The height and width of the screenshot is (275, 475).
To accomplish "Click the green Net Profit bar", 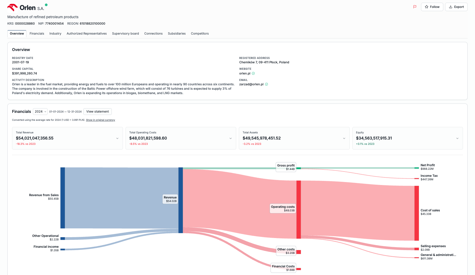I will click(x=417, y=168).
